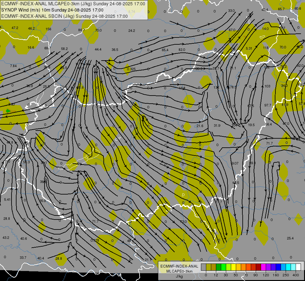Click the '58.2' data value
Viewport: 305px width, 281px height.
64,49
